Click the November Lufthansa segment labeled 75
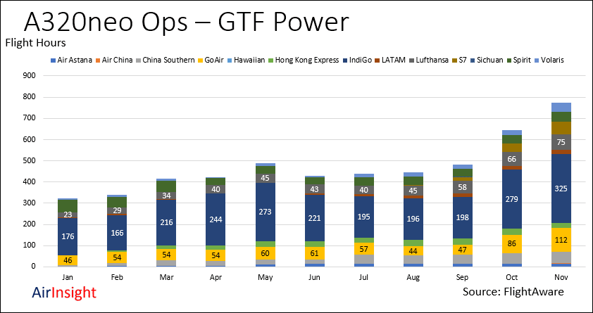593x313 pixels. (561, 141)
